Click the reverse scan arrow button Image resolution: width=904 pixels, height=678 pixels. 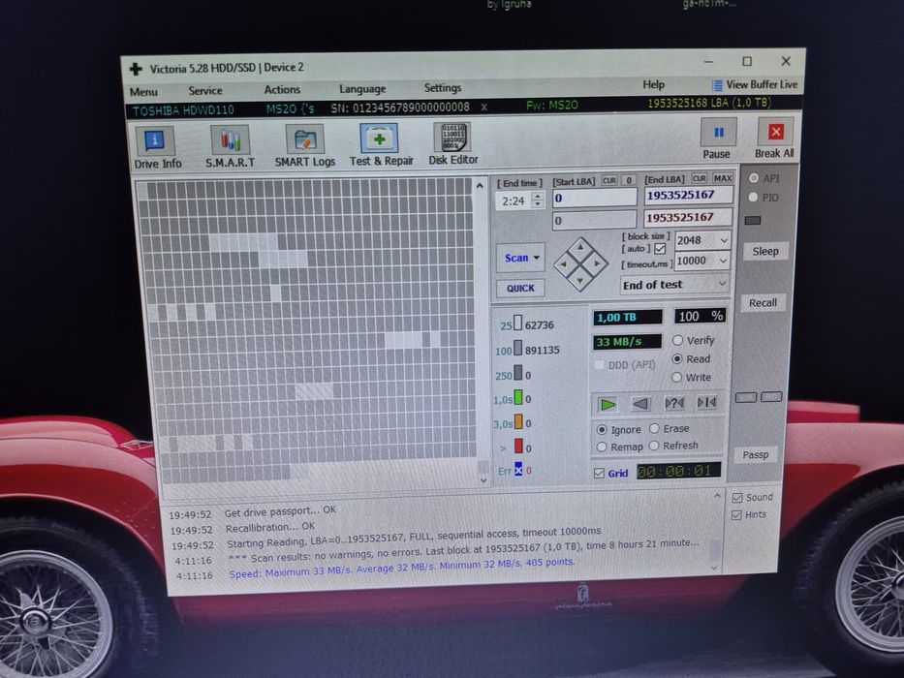point(640,404)
